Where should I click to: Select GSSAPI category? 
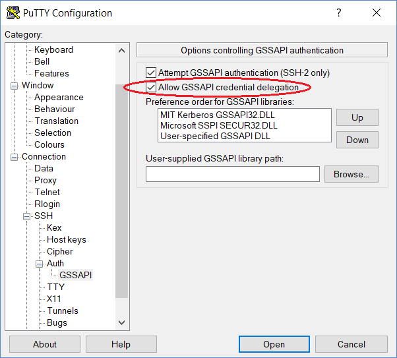pos(76,275)
